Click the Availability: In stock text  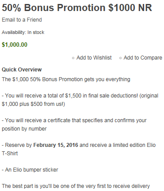pyautogui.click(x=23, y=32)
